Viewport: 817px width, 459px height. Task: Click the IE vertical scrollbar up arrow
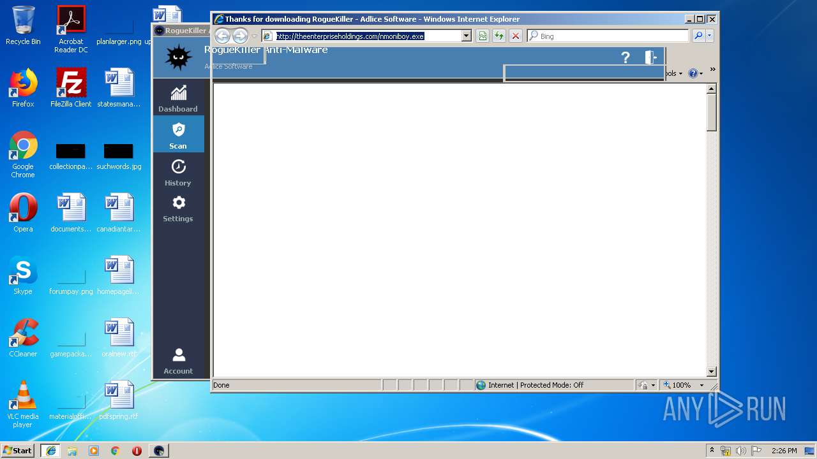[712, 89]
